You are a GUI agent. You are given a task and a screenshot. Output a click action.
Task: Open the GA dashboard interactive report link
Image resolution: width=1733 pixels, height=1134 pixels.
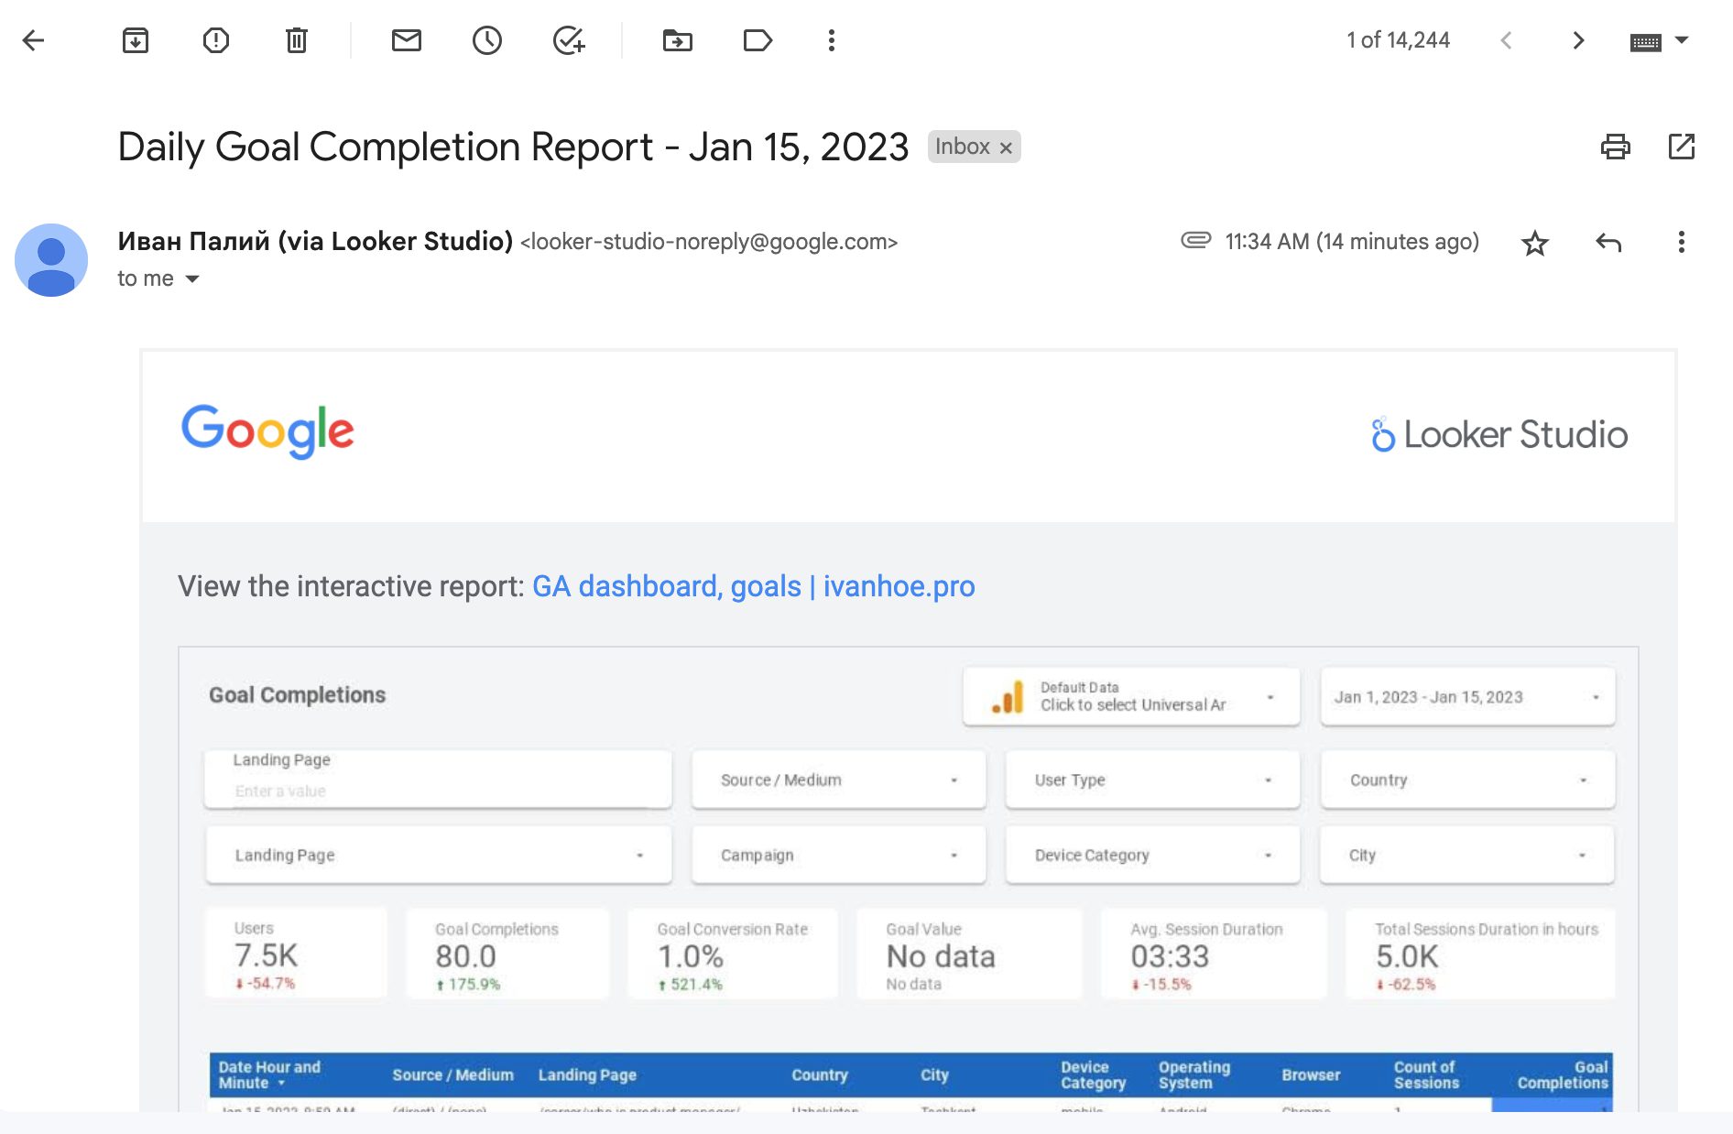753,586
